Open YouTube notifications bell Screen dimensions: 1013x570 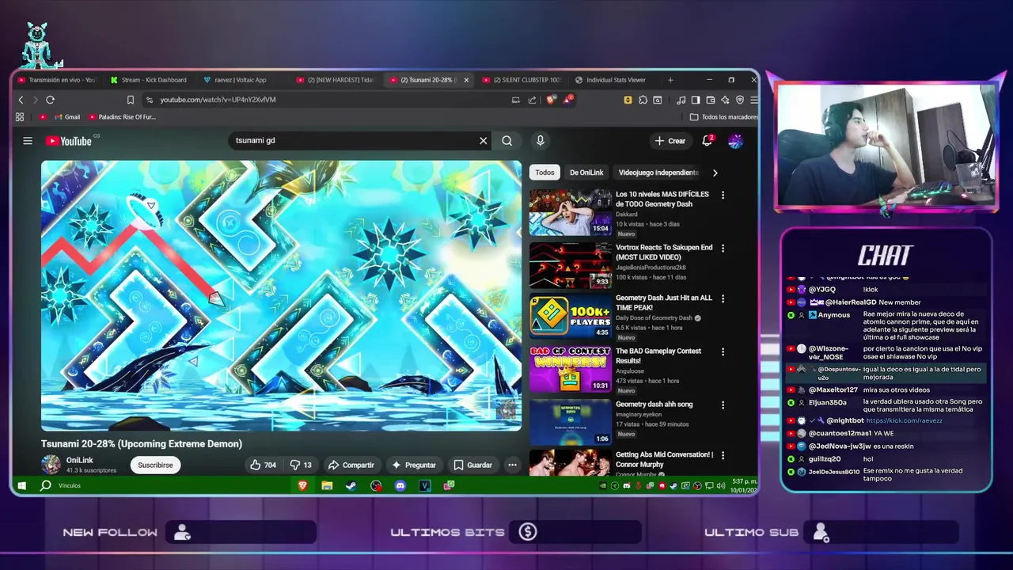click(708, 141)
